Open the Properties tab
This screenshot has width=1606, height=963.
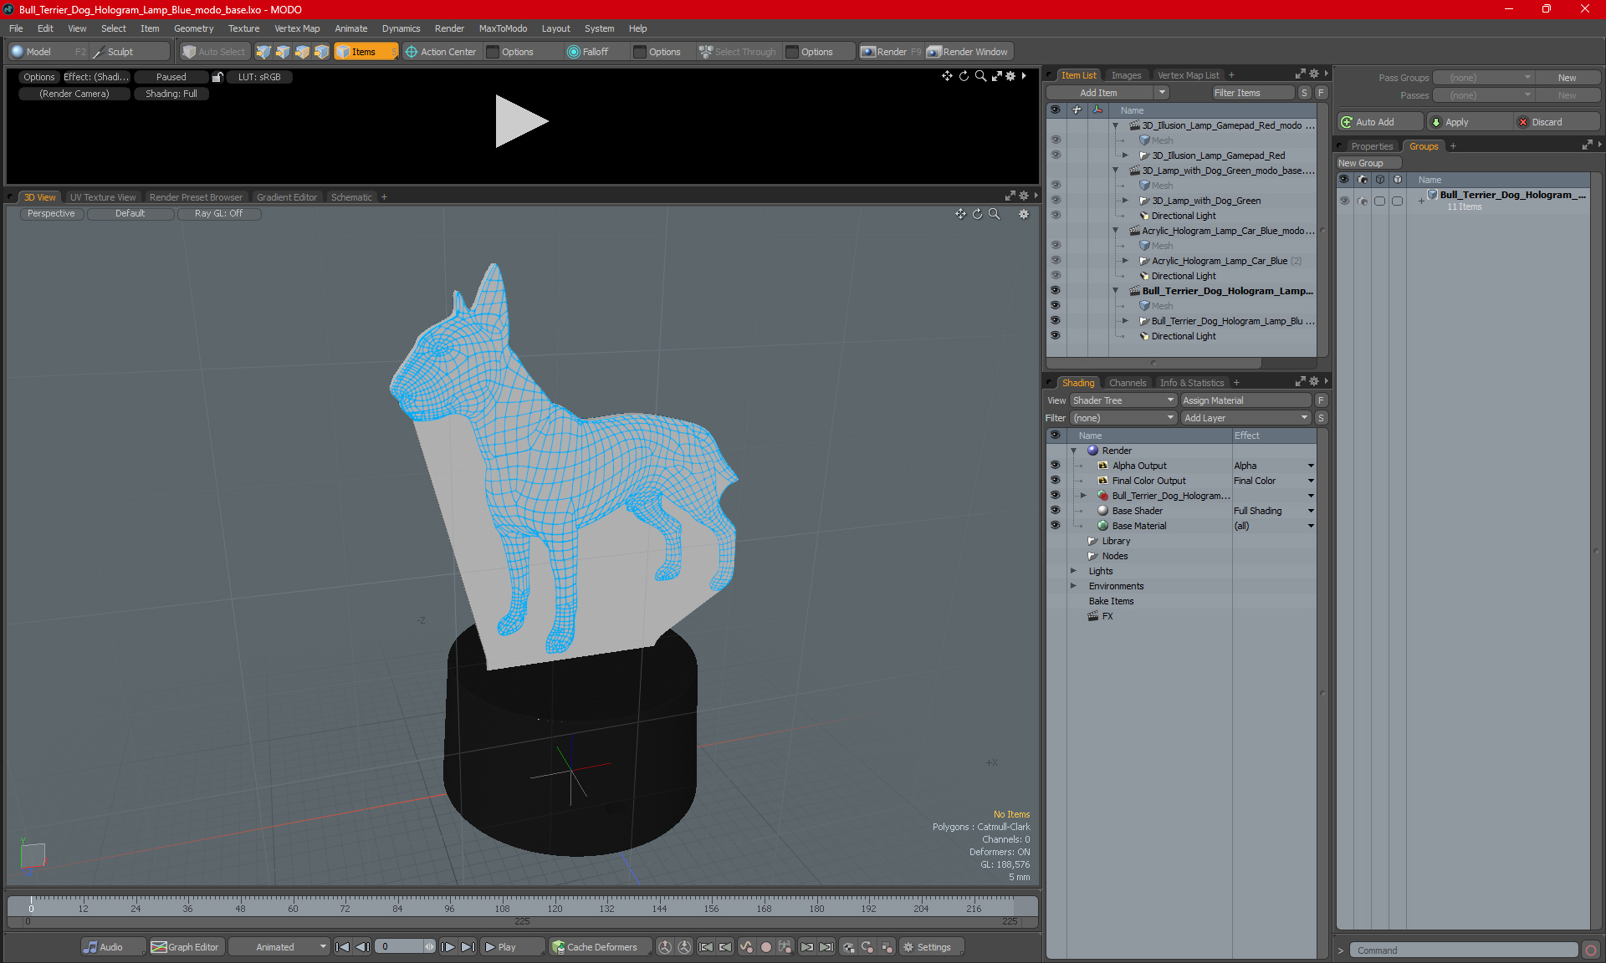(x=1372, y=146)
